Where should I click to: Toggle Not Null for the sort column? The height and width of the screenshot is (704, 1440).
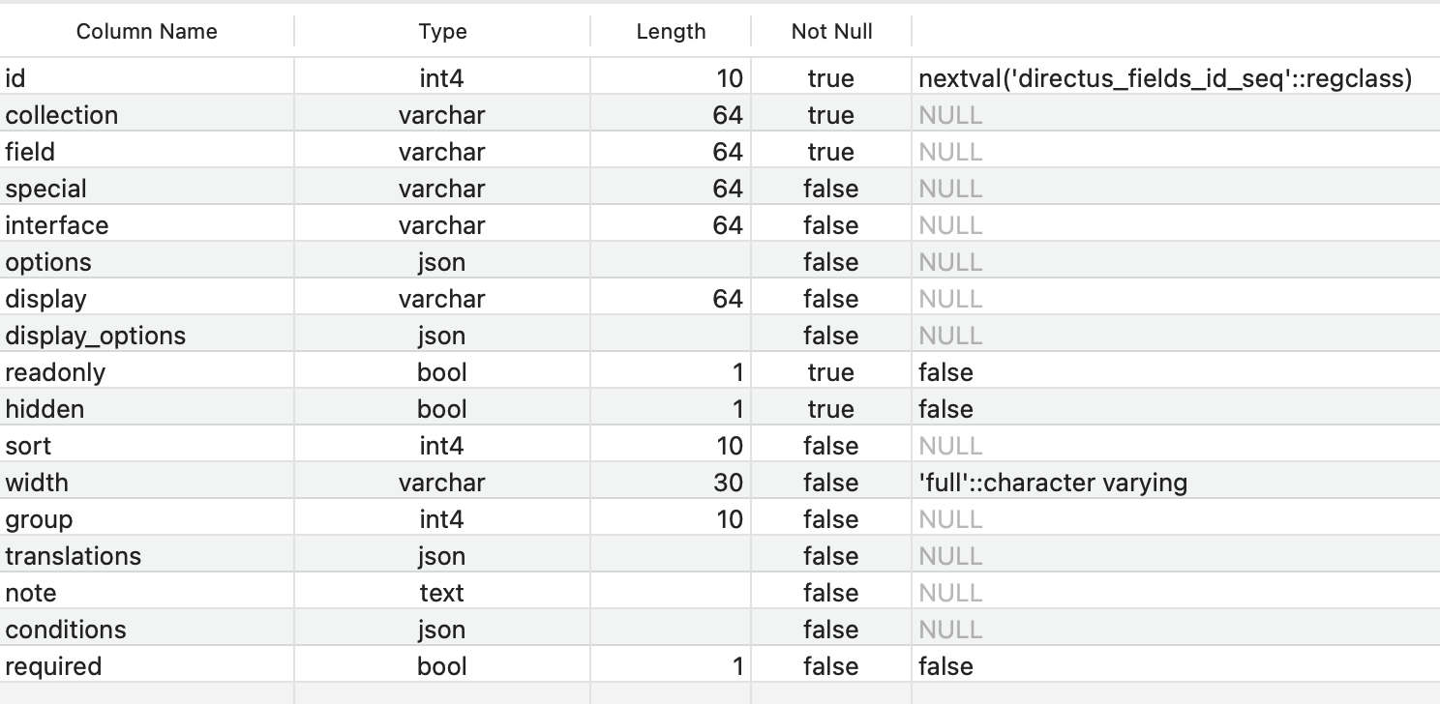point(830,445)
